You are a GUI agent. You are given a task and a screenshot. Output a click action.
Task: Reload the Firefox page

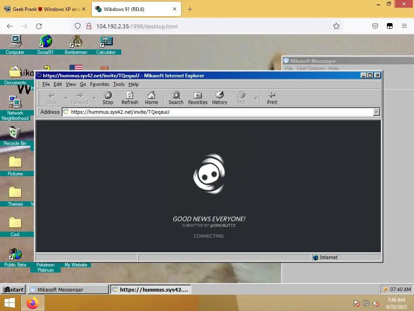coord(39,26)
